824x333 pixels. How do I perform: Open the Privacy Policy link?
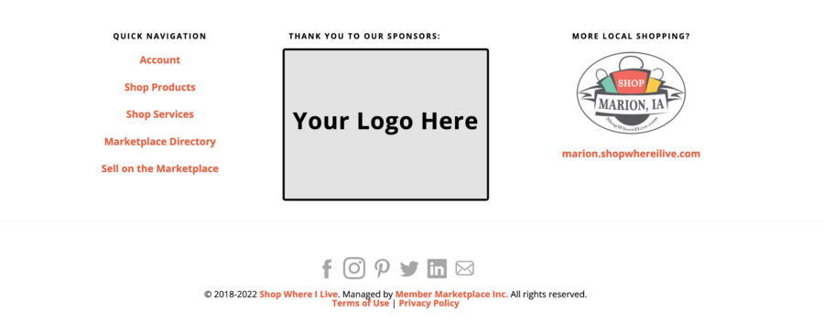[428, 303]
